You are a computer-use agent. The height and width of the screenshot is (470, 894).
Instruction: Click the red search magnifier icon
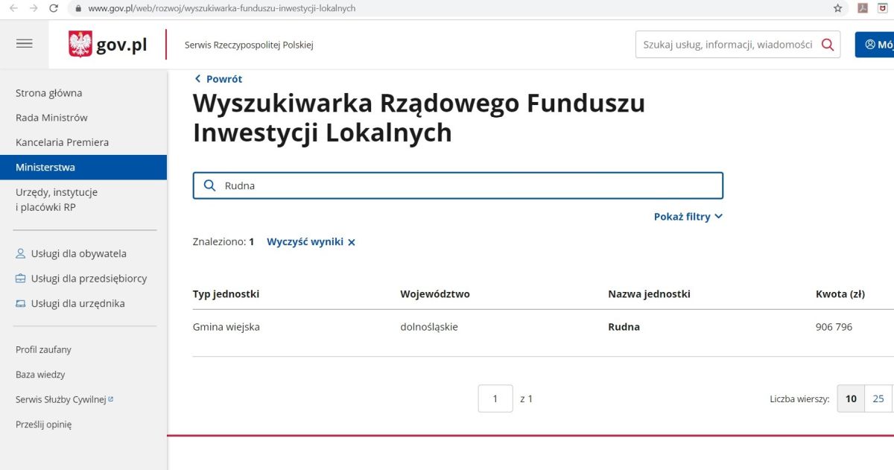click(827, 45)
